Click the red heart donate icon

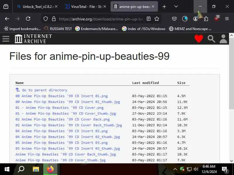tap(199, 39)
